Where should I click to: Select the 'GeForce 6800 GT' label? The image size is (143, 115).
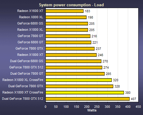(30, 42)
